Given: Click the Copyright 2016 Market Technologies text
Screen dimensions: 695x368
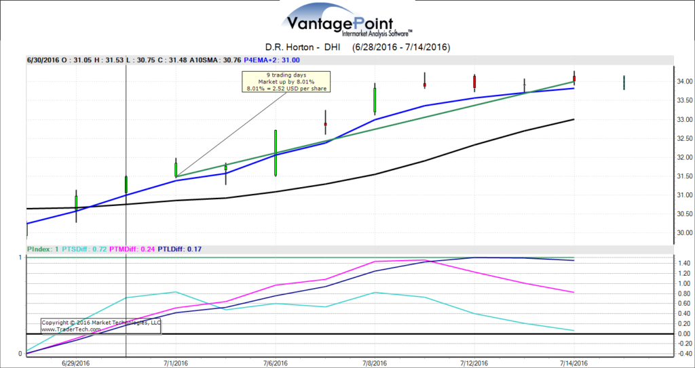Looking at the screenshot, I should pyautogui.click(x=101, y=323).
